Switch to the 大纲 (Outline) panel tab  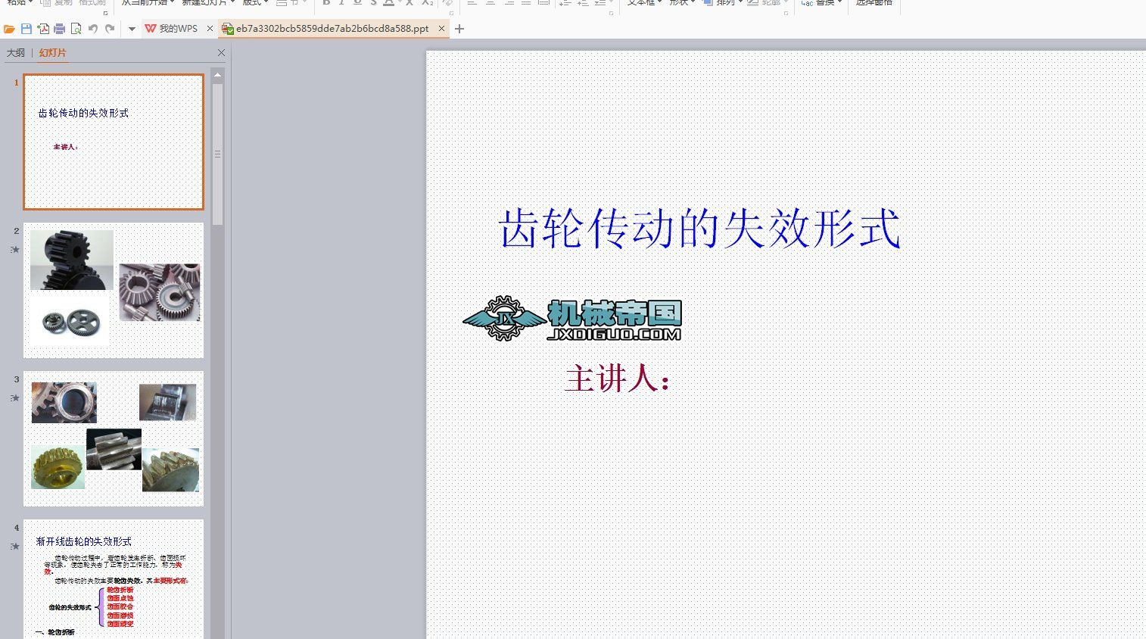[x=17, y=52]
